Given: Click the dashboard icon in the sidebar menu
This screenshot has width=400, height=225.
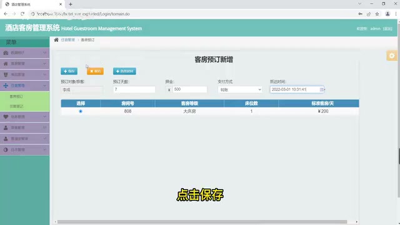Looking at the screenshot, I should tap(6, 52).
